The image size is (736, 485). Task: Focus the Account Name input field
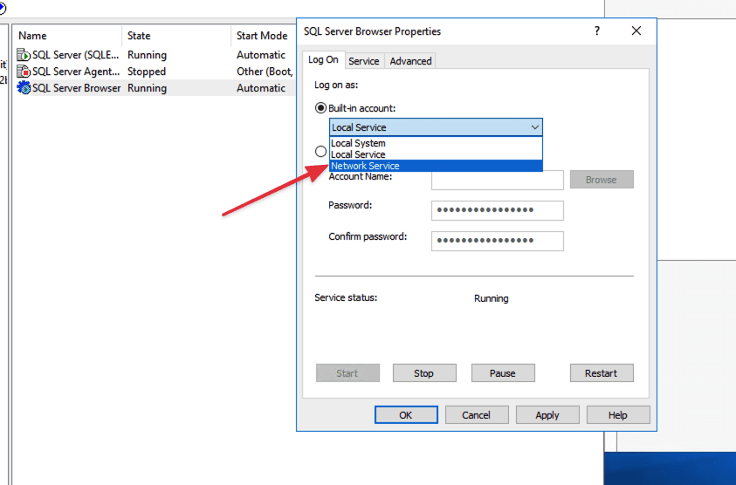[498, 181]
